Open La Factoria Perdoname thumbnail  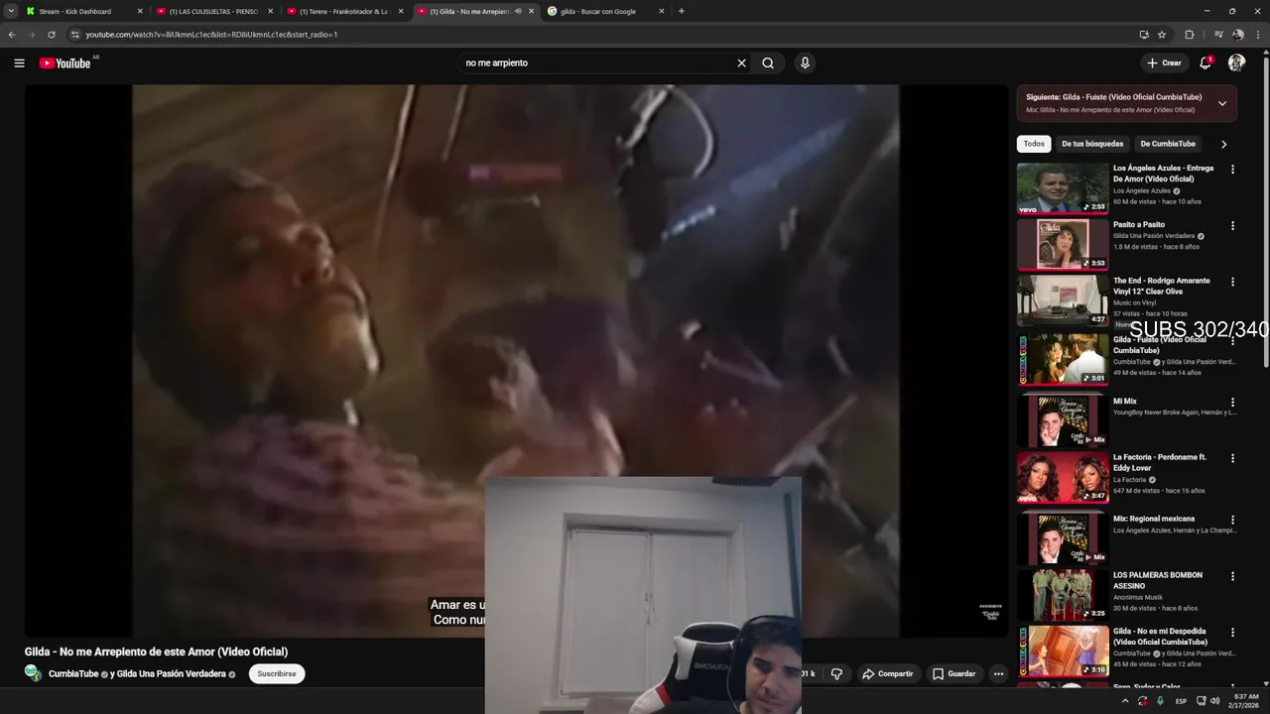(x=1063, y=477)
